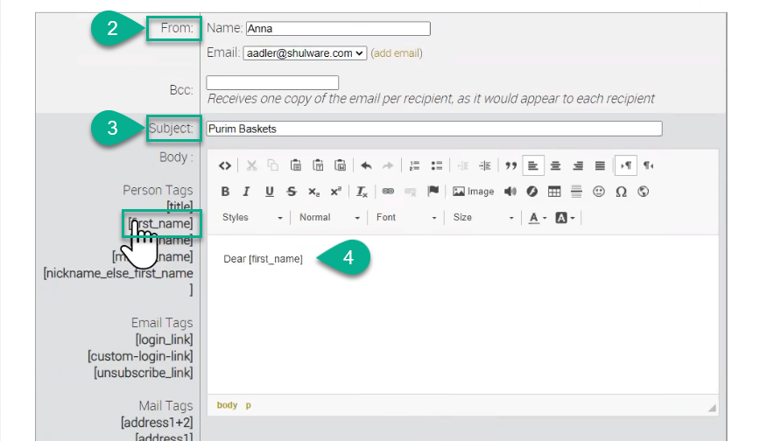Open the Size dropdown
This screenshot has height=441, width=760.
482,217
